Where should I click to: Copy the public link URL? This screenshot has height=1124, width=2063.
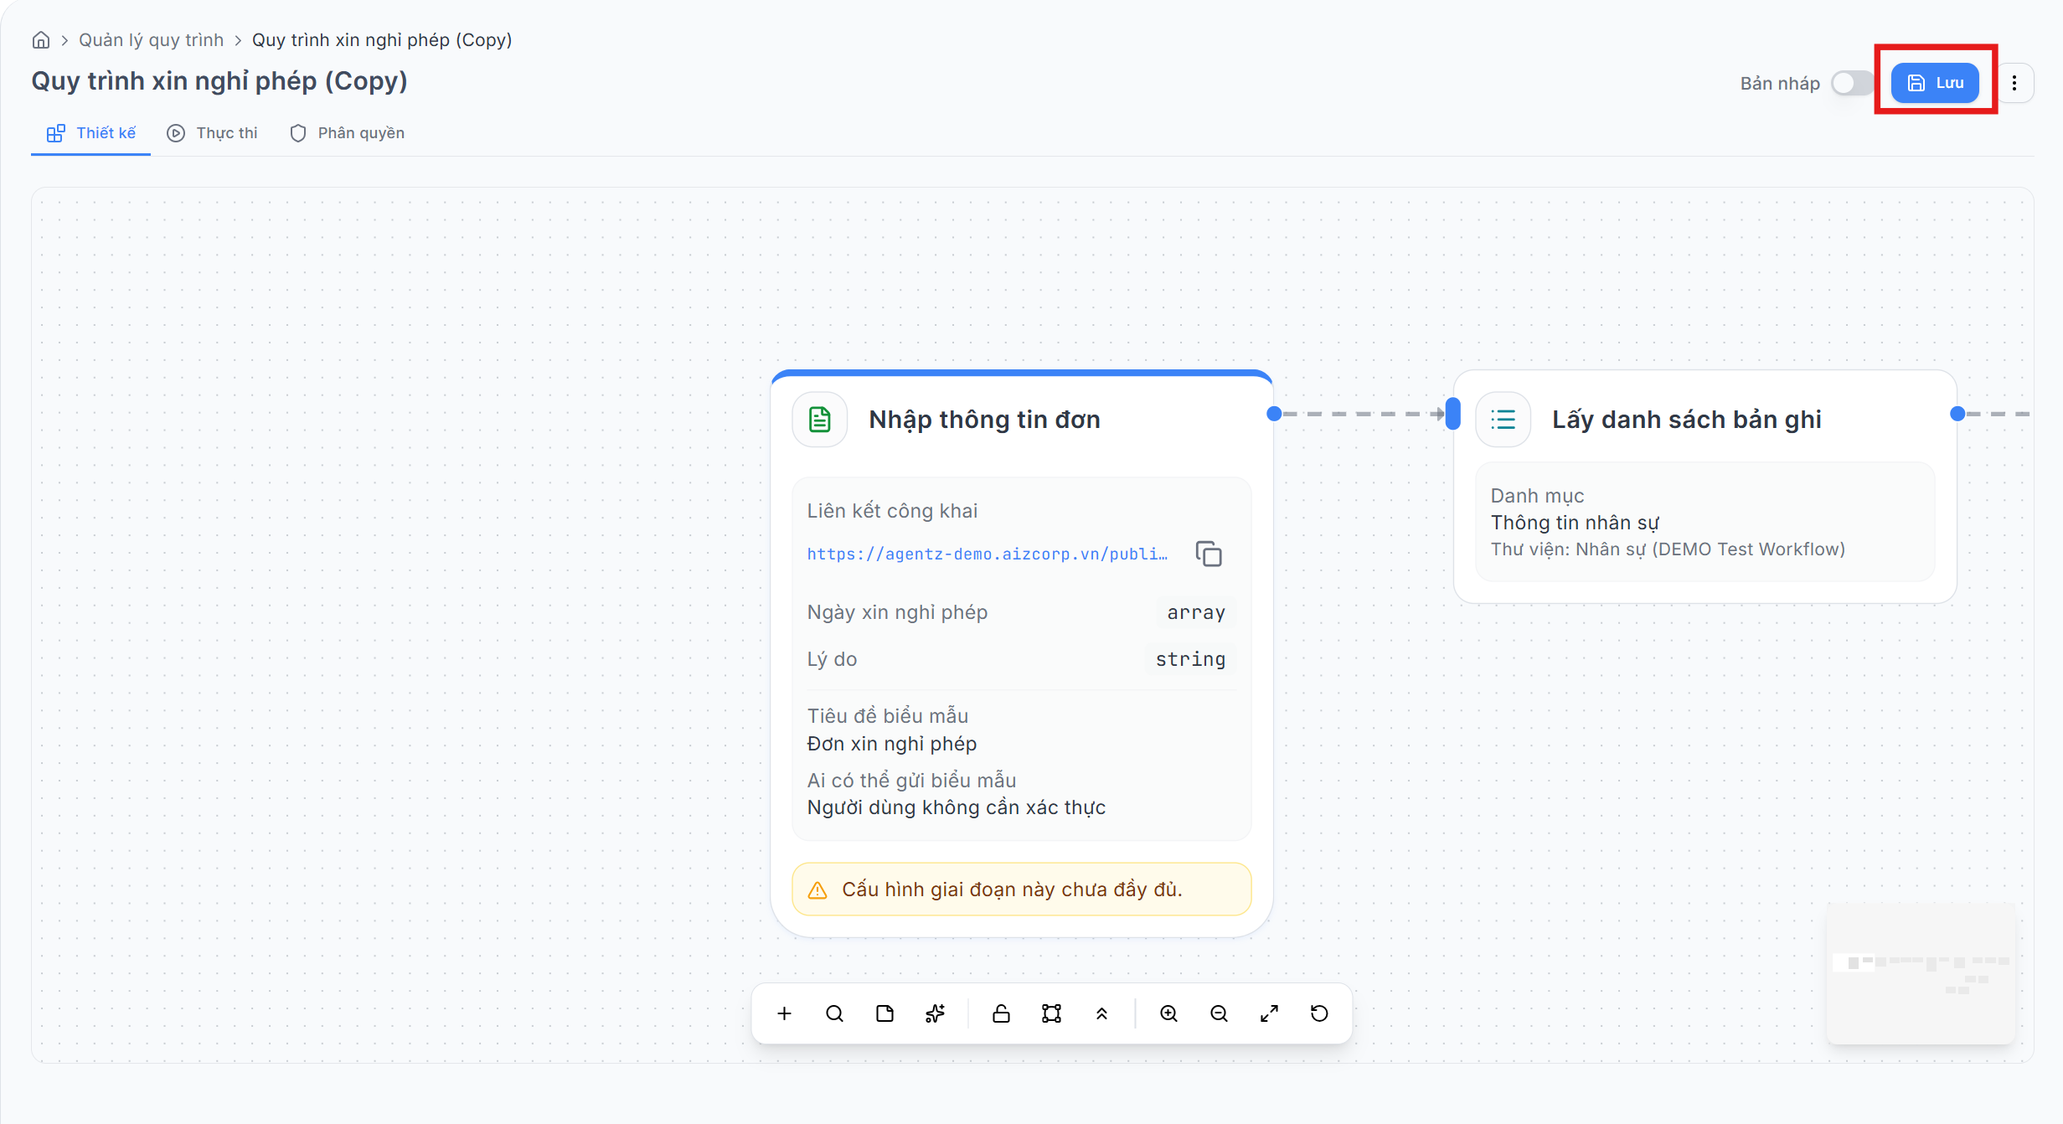pyautogui.click(x=1209, y=554)
